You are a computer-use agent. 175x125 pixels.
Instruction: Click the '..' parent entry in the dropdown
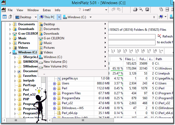(x=44, y=74)
